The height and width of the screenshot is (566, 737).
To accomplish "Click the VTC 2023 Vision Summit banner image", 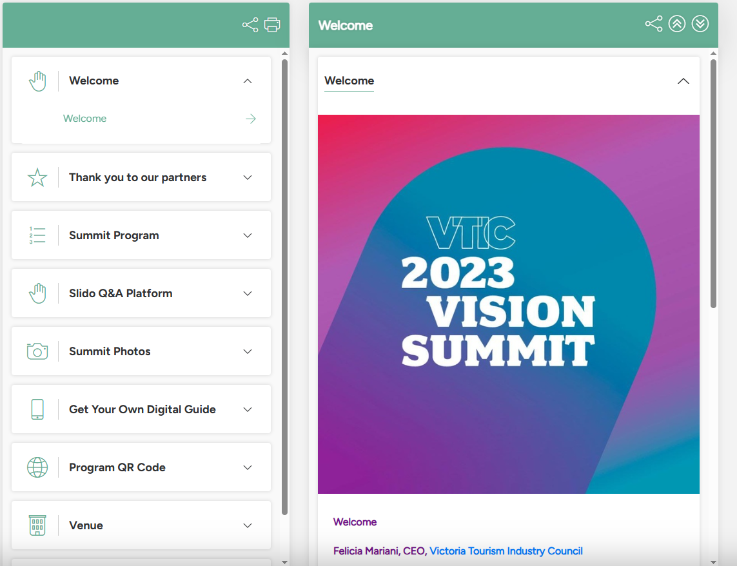I will (x=508, y=304).
